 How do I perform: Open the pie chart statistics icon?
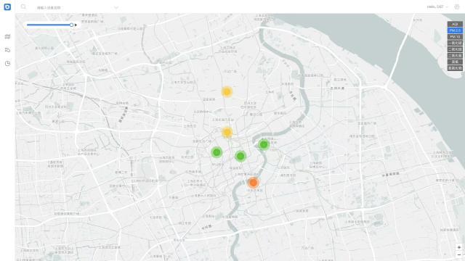(7, 63)
